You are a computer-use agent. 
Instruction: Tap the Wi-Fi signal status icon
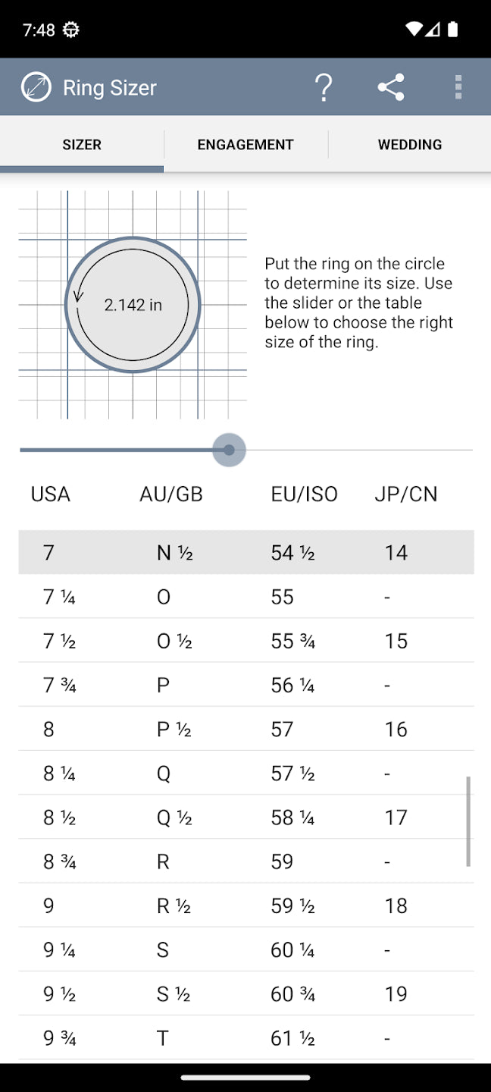(x=414, y=30)
